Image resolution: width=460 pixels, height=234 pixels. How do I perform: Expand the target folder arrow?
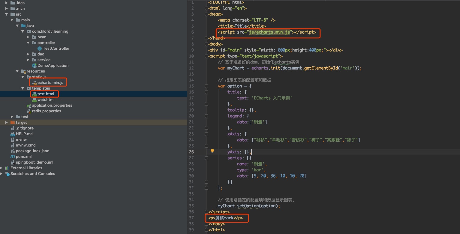(x=7, y=123)
